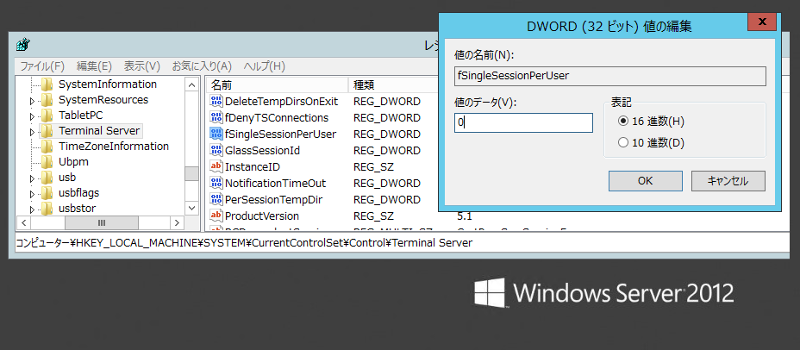Screen dimensions: 800x350
Task: Select the Ubpm tree entry
Action: coord(74,162)
